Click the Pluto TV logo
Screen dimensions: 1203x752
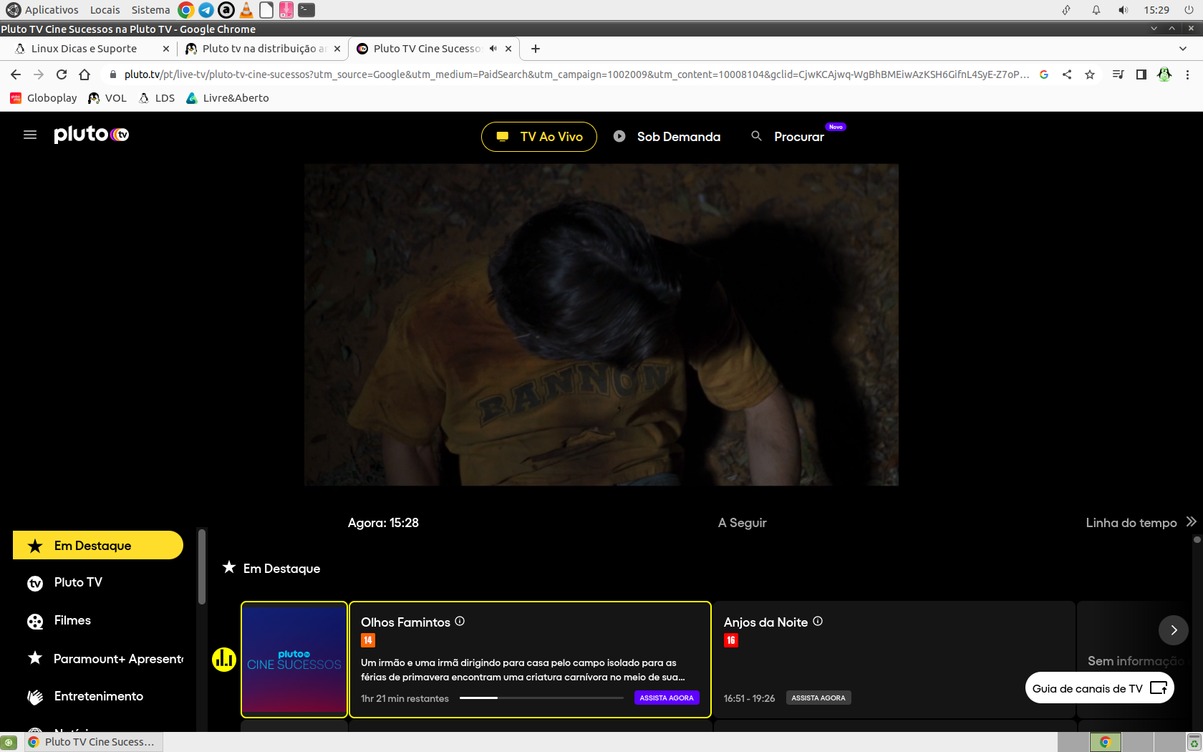(92, 135)
